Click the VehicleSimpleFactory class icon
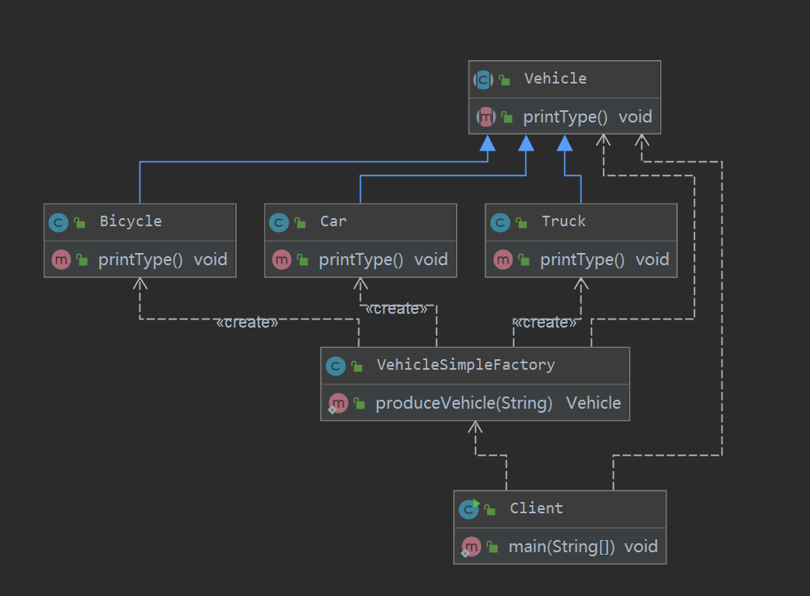 point(336,367)
